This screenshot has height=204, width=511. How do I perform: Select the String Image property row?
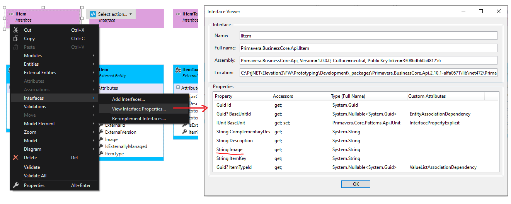[x=356, y=150]
